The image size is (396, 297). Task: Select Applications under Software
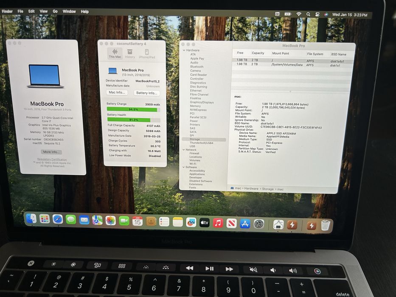pyautogui.click(x=197, y=174)
